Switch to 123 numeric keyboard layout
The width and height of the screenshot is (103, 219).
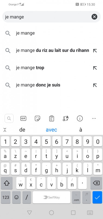coord(6,197)
